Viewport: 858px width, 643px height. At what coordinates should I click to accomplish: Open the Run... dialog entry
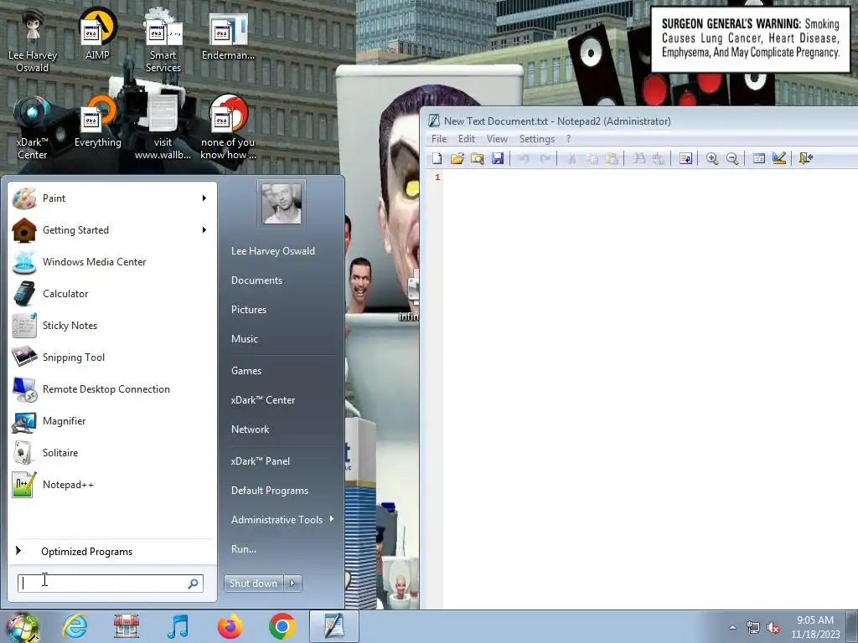pos(244,549)
